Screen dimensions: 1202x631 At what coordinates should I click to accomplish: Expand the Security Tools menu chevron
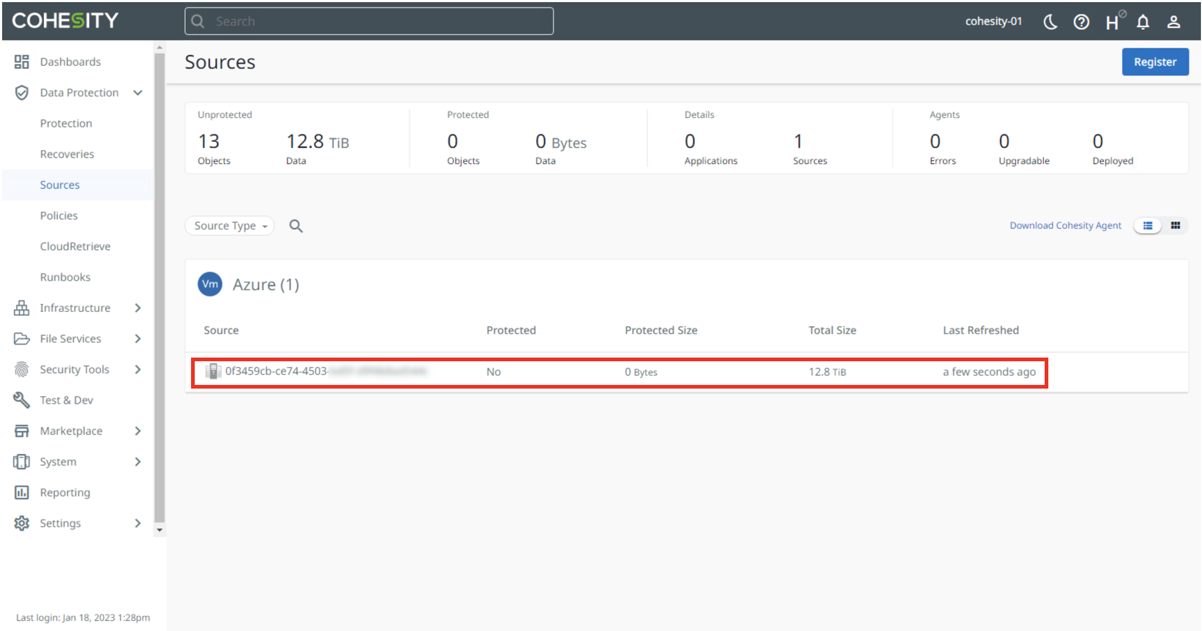pos(138,369)
